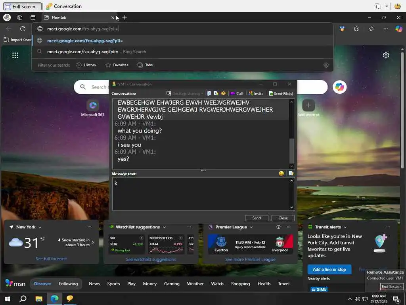Click Add a line or stop button

click(x=329, y=270)
